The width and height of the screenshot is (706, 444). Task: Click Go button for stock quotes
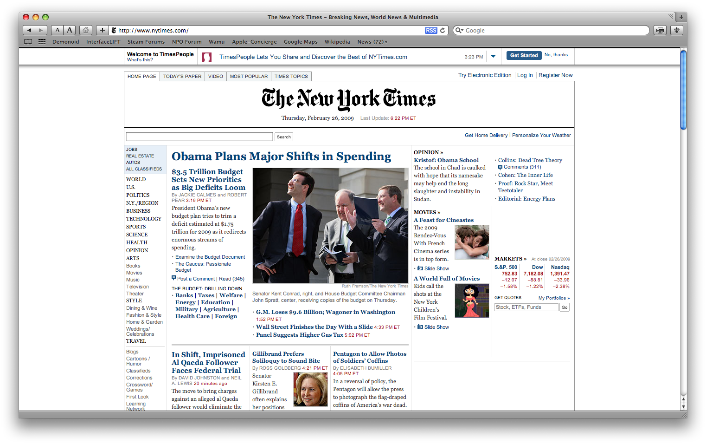[565, 307]
